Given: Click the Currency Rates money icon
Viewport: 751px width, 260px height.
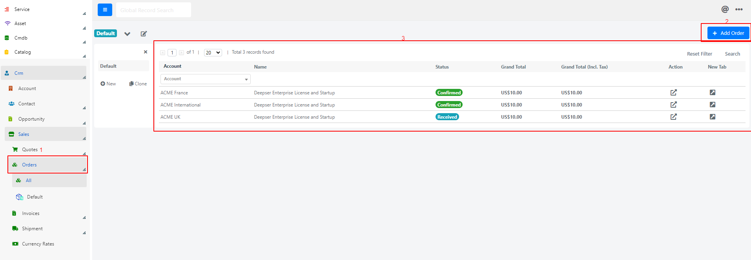Looking at the screenshot, I should [x=15, y=244].
